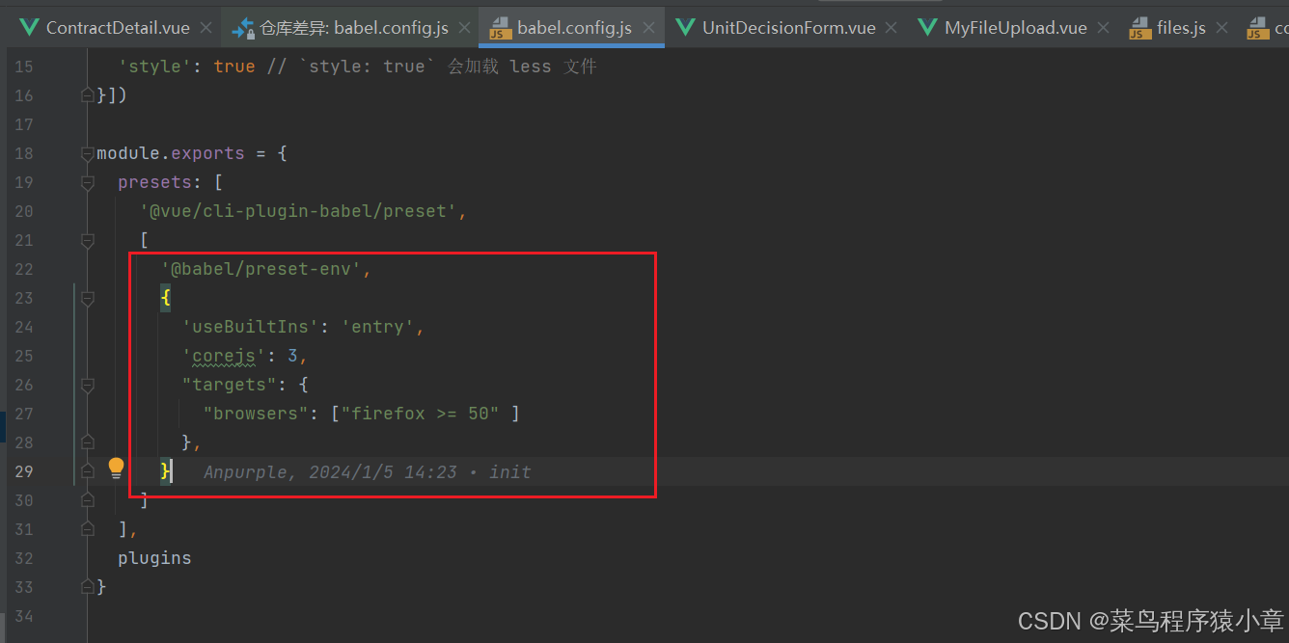Click the diff icon on 仓库差异 tab
Image resolution: width=1289 pixels, height=643 pixels.
tap(243, 28)
